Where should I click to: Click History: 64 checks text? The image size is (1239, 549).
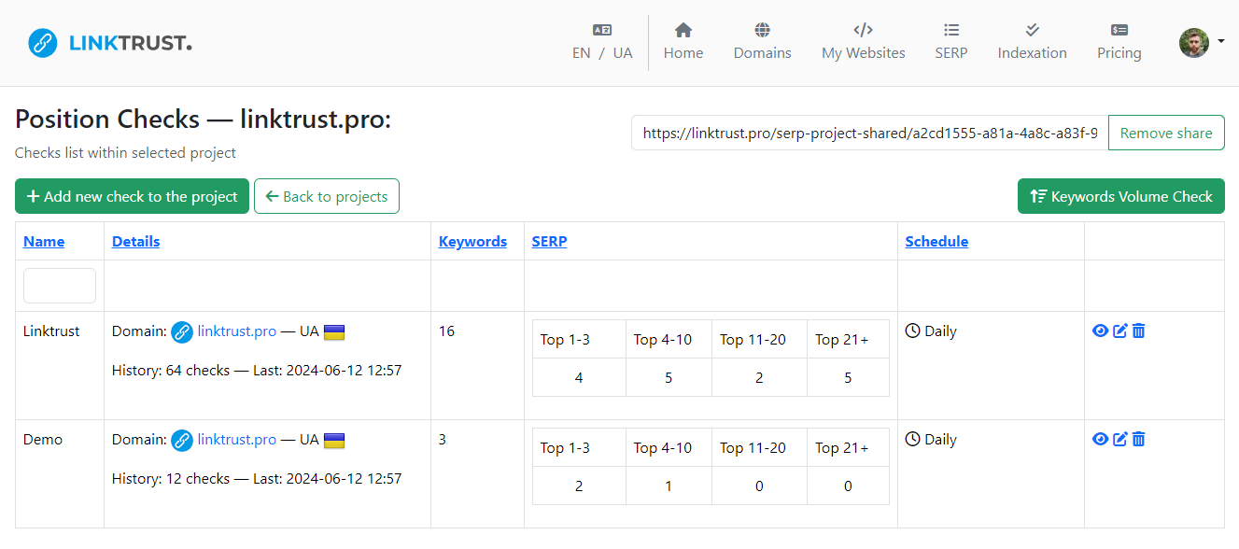[x=171, y=371]
